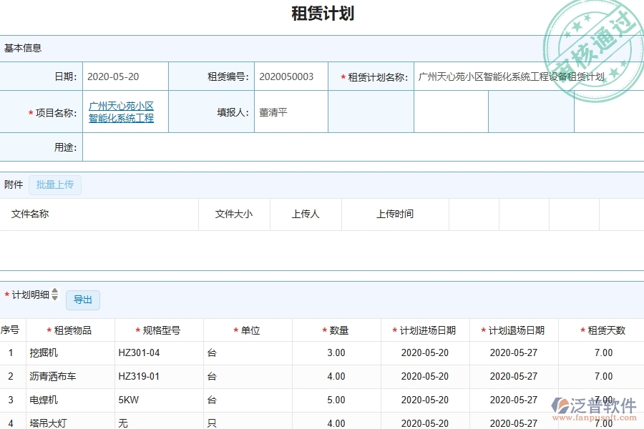Click the red asterisk beside 租赁计划名称

(342, 76)
